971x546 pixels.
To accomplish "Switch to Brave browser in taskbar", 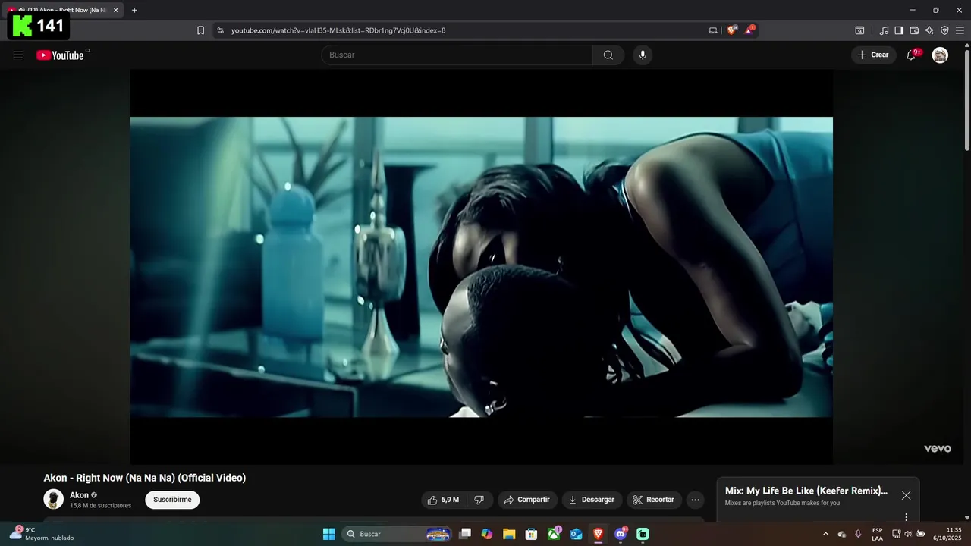I will (x=598, y=534).
